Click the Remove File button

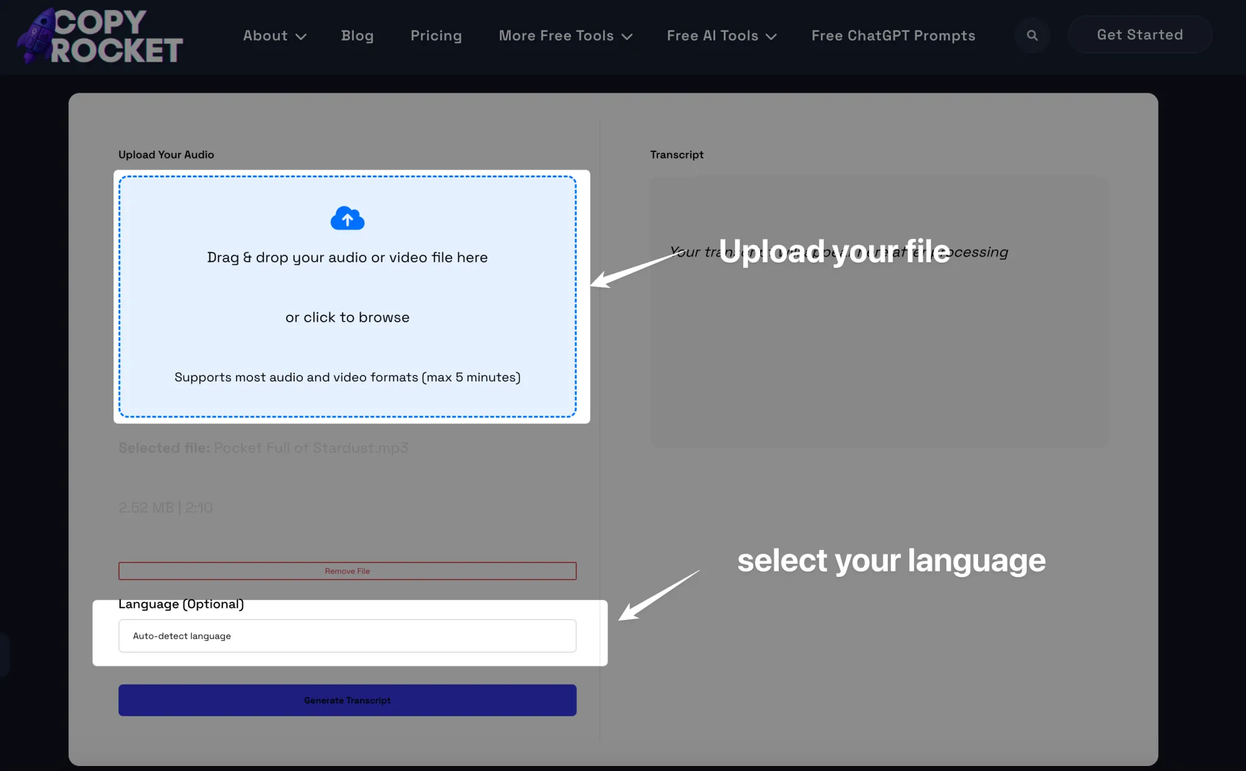pyautogui.click(x=347, y=571)
